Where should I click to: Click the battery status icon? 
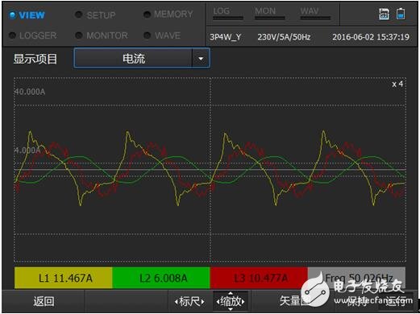click(401, 14)
